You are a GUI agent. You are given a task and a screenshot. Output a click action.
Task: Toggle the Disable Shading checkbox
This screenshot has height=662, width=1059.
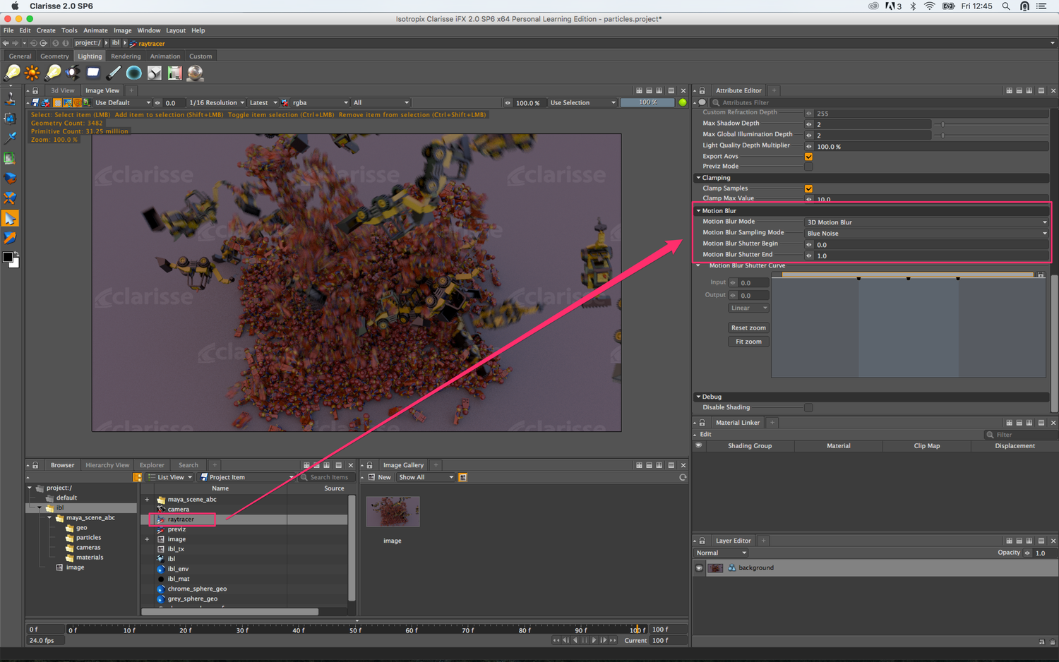(x=808, y=408)
